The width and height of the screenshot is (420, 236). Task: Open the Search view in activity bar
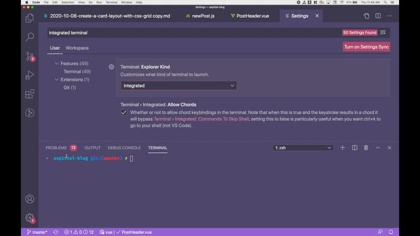click(30, 37)
